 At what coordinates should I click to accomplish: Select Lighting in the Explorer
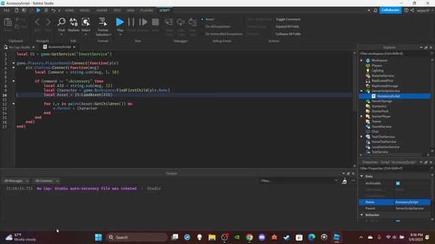[x=377, y=70]
